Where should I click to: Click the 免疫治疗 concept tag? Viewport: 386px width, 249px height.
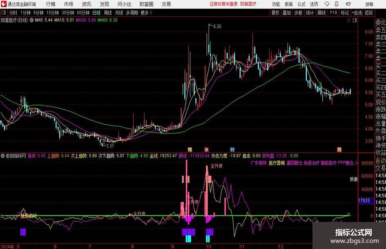click(311, 163)
